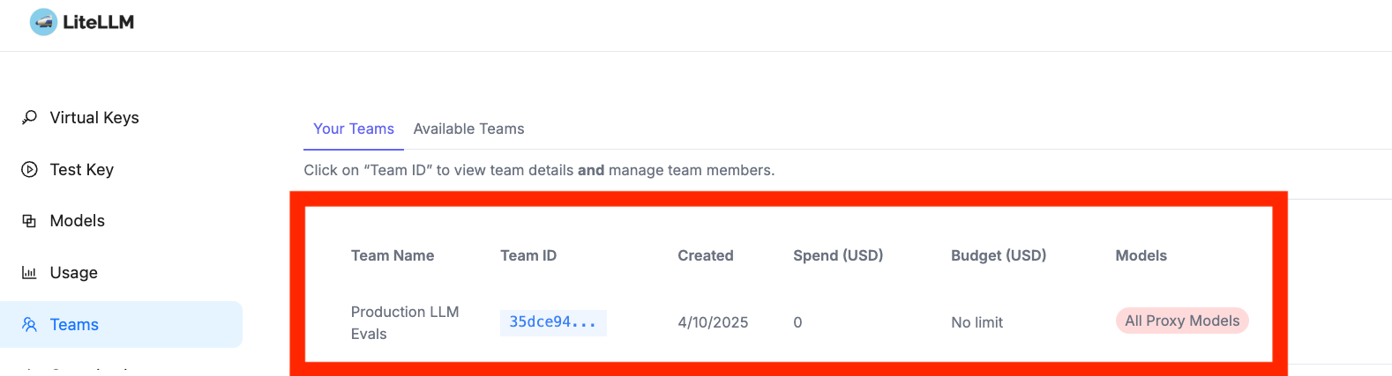Click the Models sidebar icon
Viewport: 1392px width, 376px height.
tap(29, 221)
